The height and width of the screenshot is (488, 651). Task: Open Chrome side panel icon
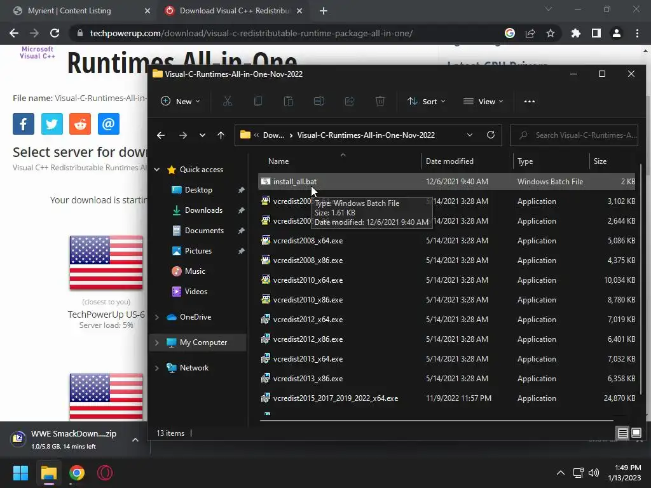596,33
